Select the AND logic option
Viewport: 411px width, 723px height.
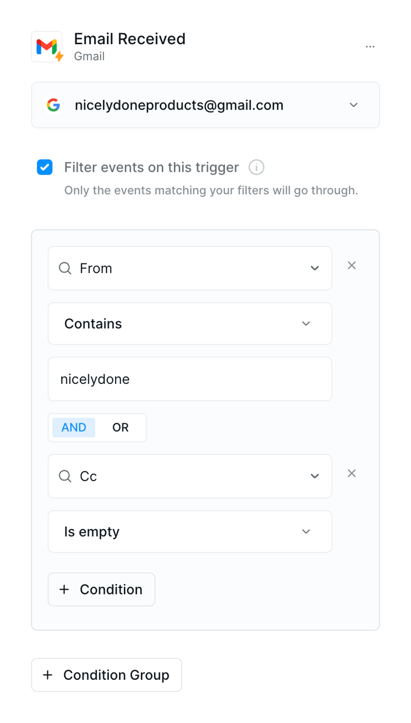pyautogui.click(x=73, y=427)
